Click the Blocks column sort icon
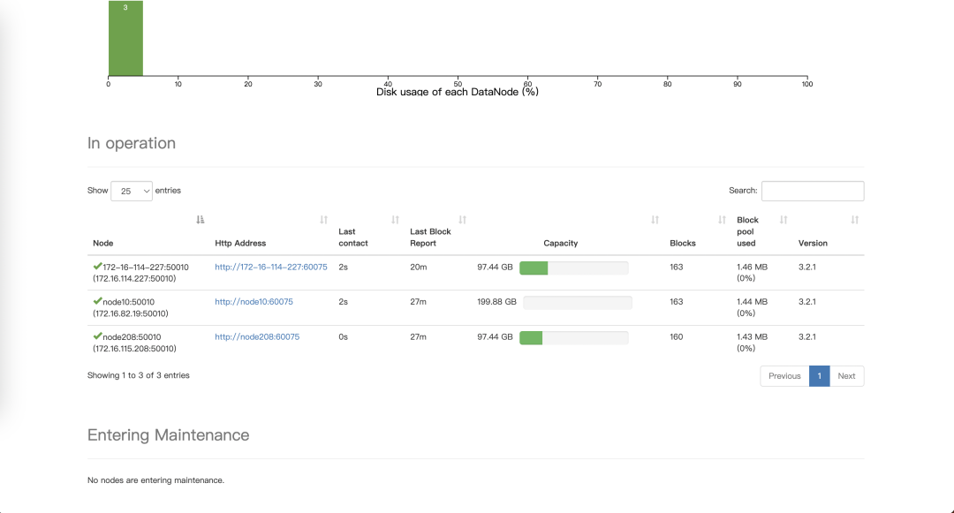The image size is (954, 513). pos(722,220)
